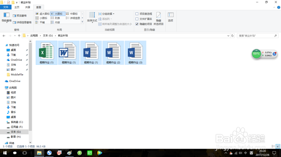
Task: Open 应用盘 (F:) drive
Action: 17,127
